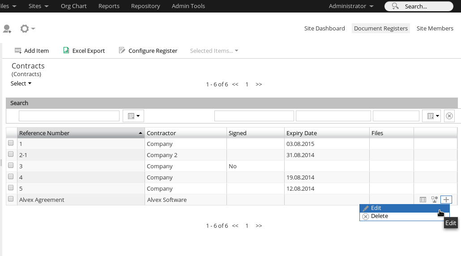Open the site configuration gear menu
The width and height of the screenshot is (461, 256).
(x=27, y=29)
